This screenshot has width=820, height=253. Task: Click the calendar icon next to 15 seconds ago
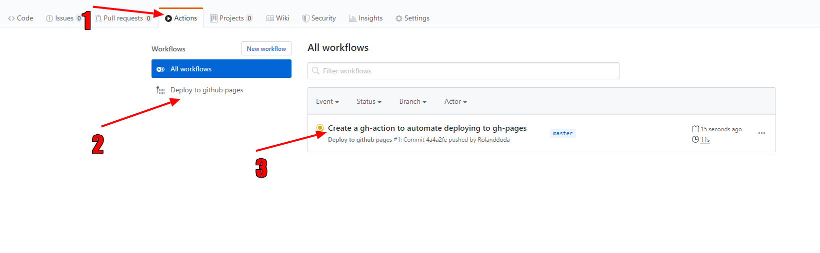(x=695, y=129)
